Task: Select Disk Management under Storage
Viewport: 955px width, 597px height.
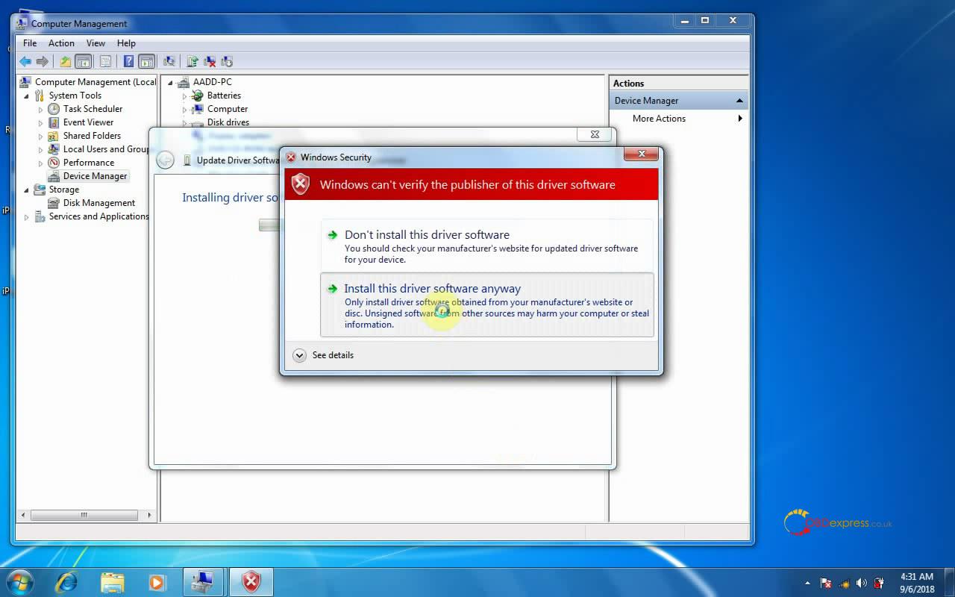Action: [x=99, y=203]
